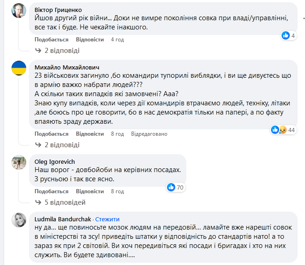Expand 2 replies under Михайло Михайлович's comment
This screenshot has height=265, width=305.
point(58,144)
